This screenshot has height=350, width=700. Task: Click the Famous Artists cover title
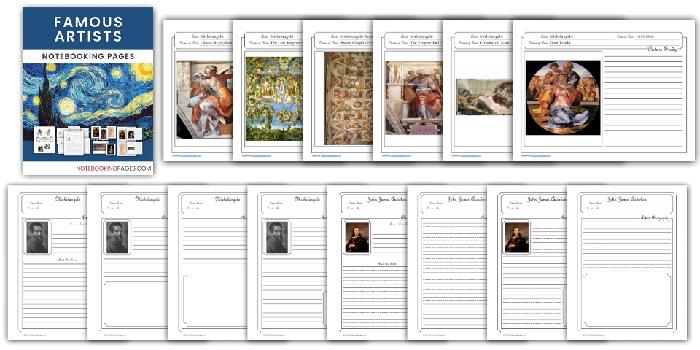(x=88, y=28)
